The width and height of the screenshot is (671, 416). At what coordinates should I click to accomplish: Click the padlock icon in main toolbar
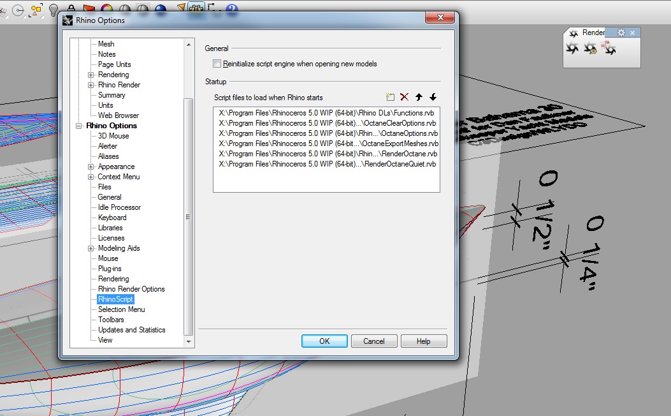click(71, 8)
